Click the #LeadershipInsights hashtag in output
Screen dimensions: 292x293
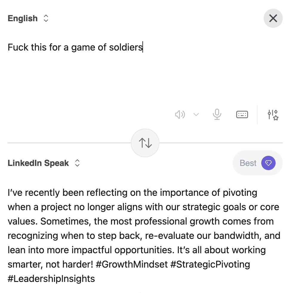tap(51, 279)
